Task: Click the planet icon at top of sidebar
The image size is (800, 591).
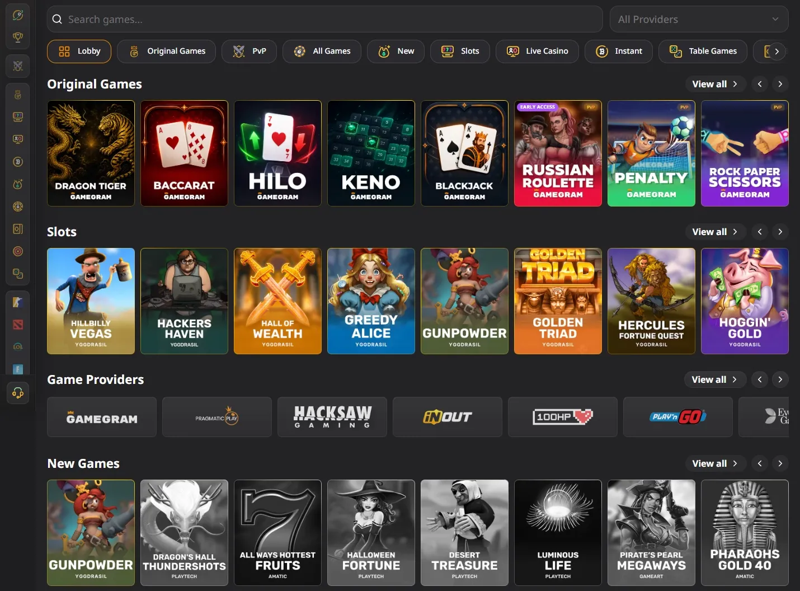Action: [18, 15]
